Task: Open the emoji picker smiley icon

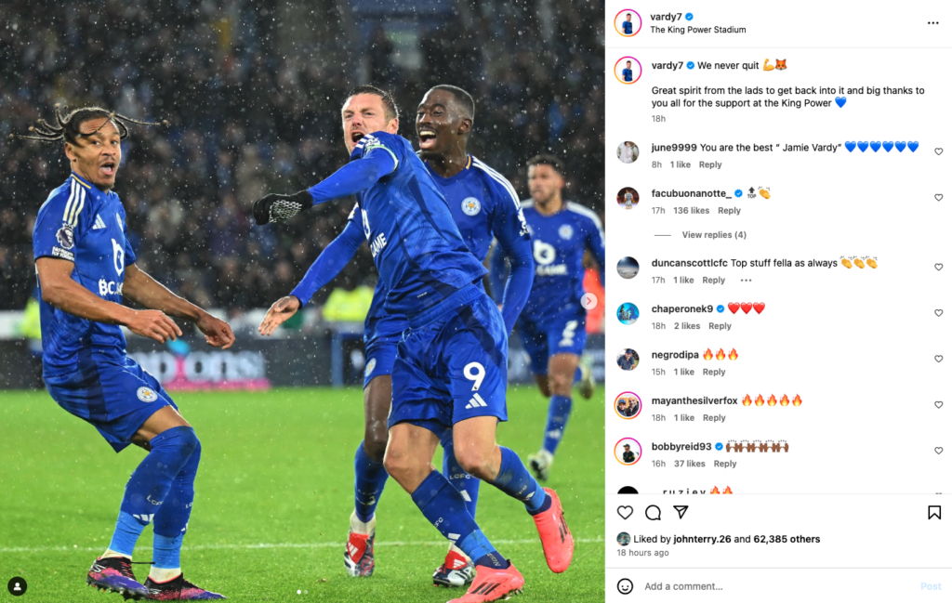Action: [x=625, y=586]
